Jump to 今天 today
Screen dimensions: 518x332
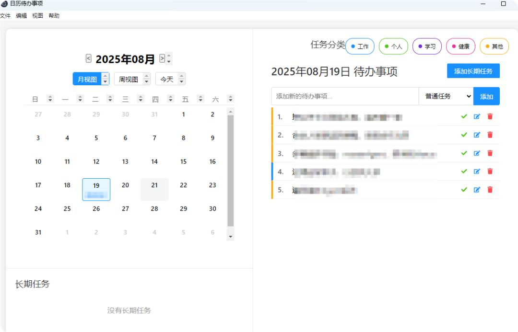[x=167, y=79]
